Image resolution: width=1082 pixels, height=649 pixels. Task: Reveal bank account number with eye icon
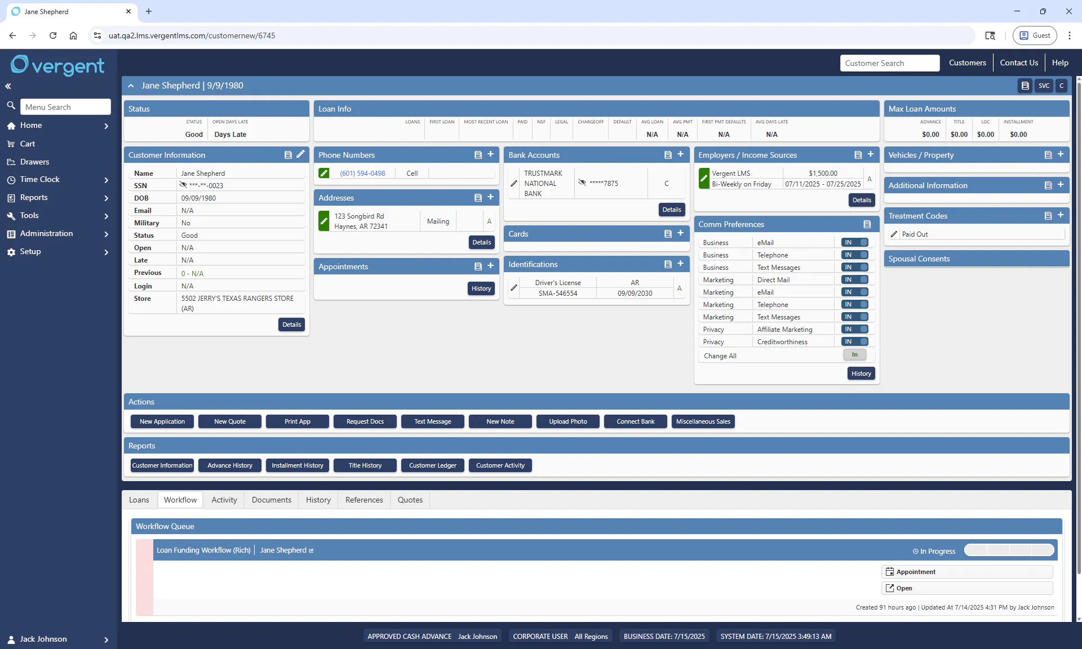point(582,183)
